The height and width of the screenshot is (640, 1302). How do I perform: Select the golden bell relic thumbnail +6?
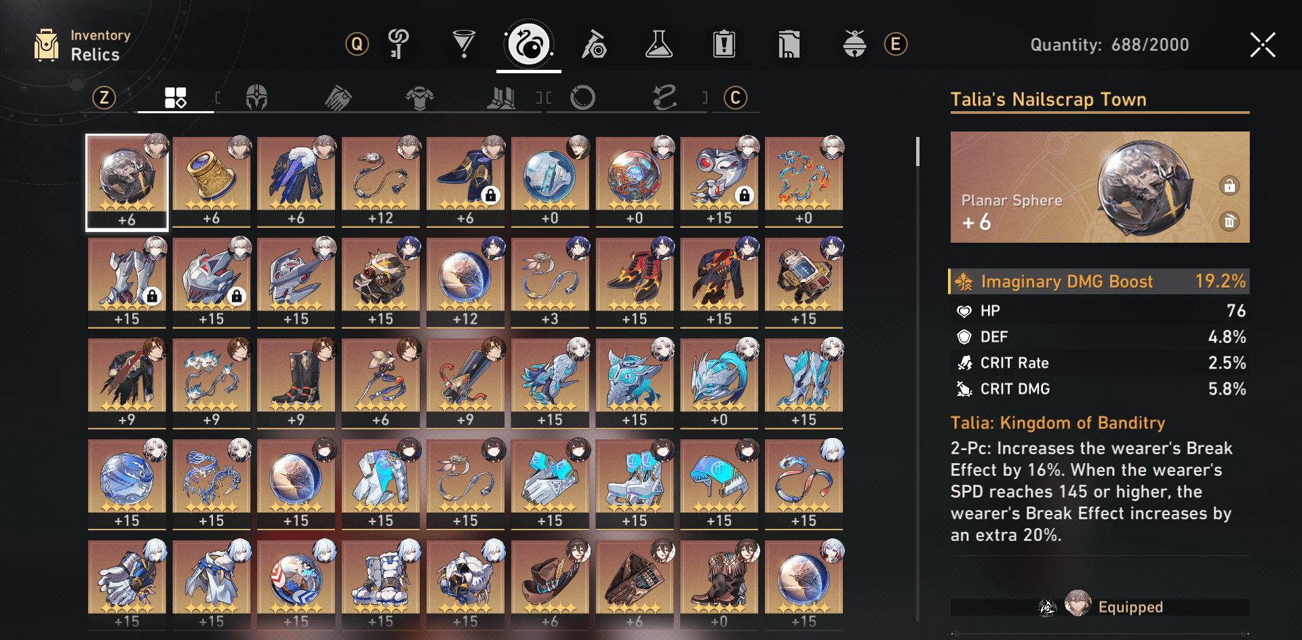pos(212,182)
